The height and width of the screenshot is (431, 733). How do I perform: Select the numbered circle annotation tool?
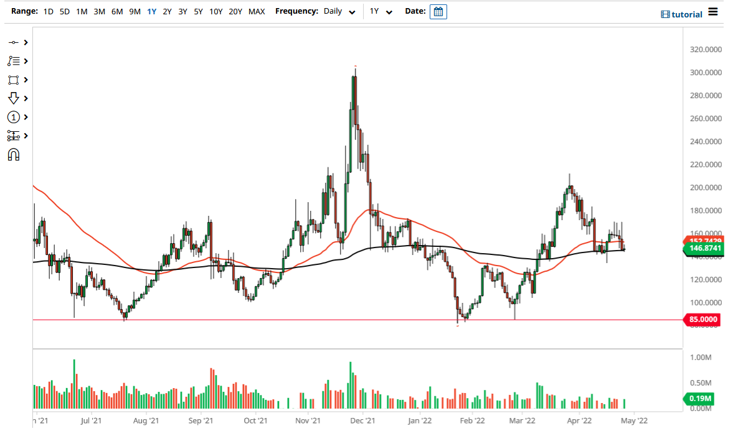click(14, 116)
